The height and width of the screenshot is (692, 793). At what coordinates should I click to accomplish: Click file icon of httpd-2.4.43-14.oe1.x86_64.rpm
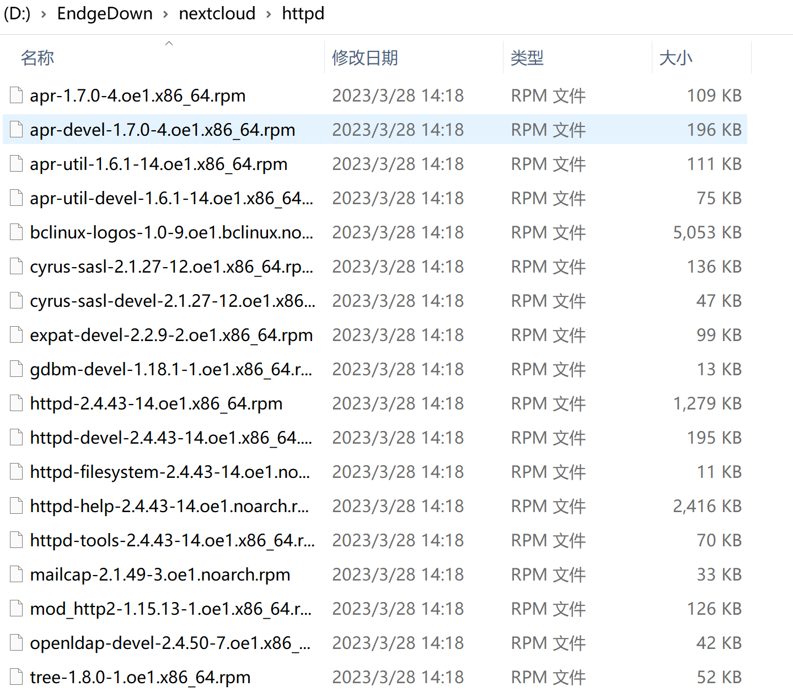[17, 403]
